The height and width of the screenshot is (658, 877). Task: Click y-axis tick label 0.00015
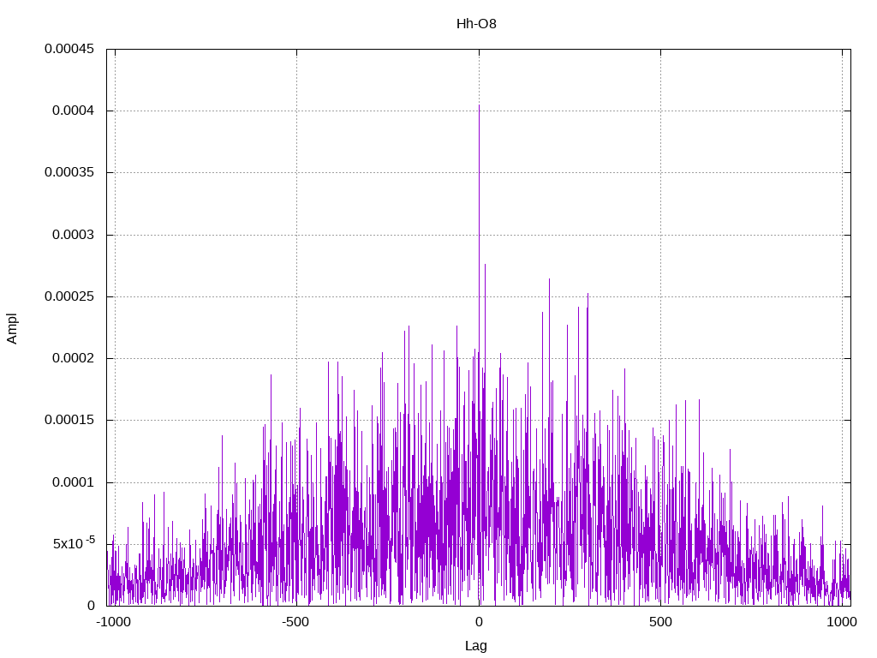coord(69,420)
